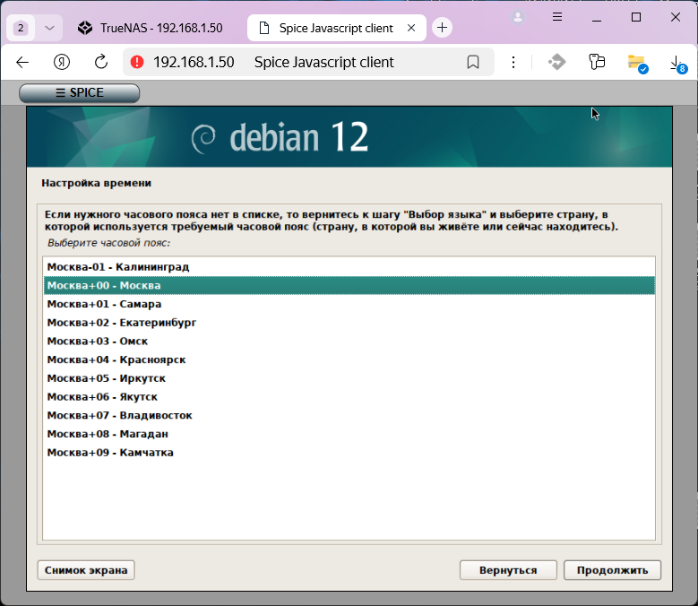Bookmark this page with the bookmark icon
Viewport: 698px width, 606px height.
pyautogui.click(x=473, y=62)
